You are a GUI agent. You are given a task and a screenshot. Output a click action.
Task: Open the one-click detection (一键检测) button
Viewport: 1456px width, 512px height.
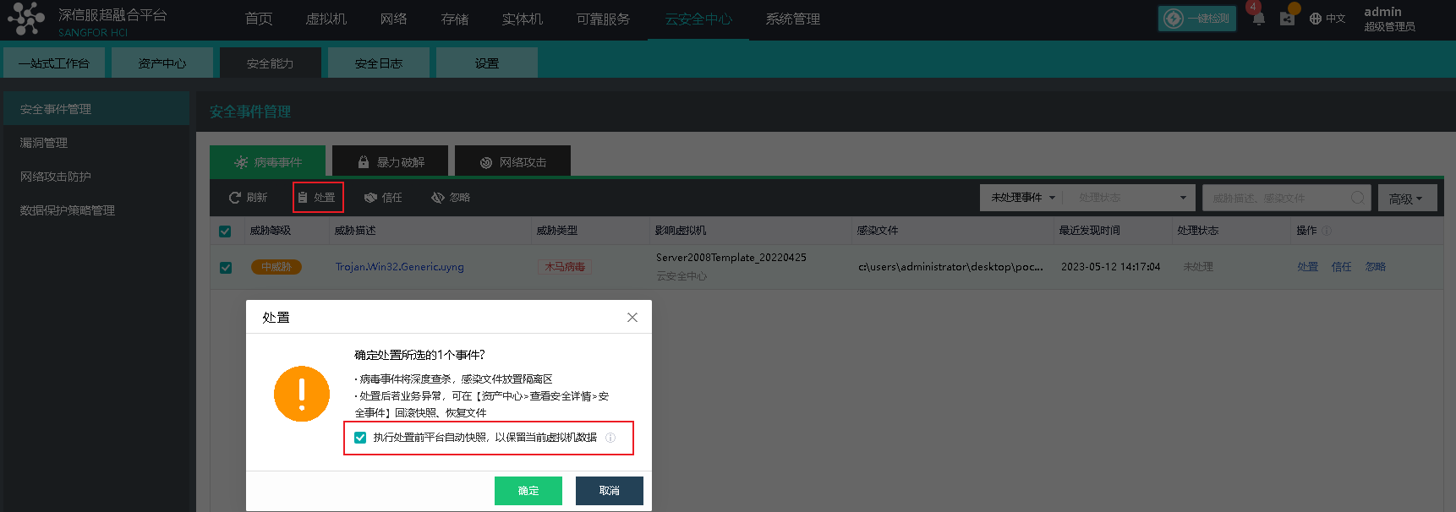(1196, 19)
